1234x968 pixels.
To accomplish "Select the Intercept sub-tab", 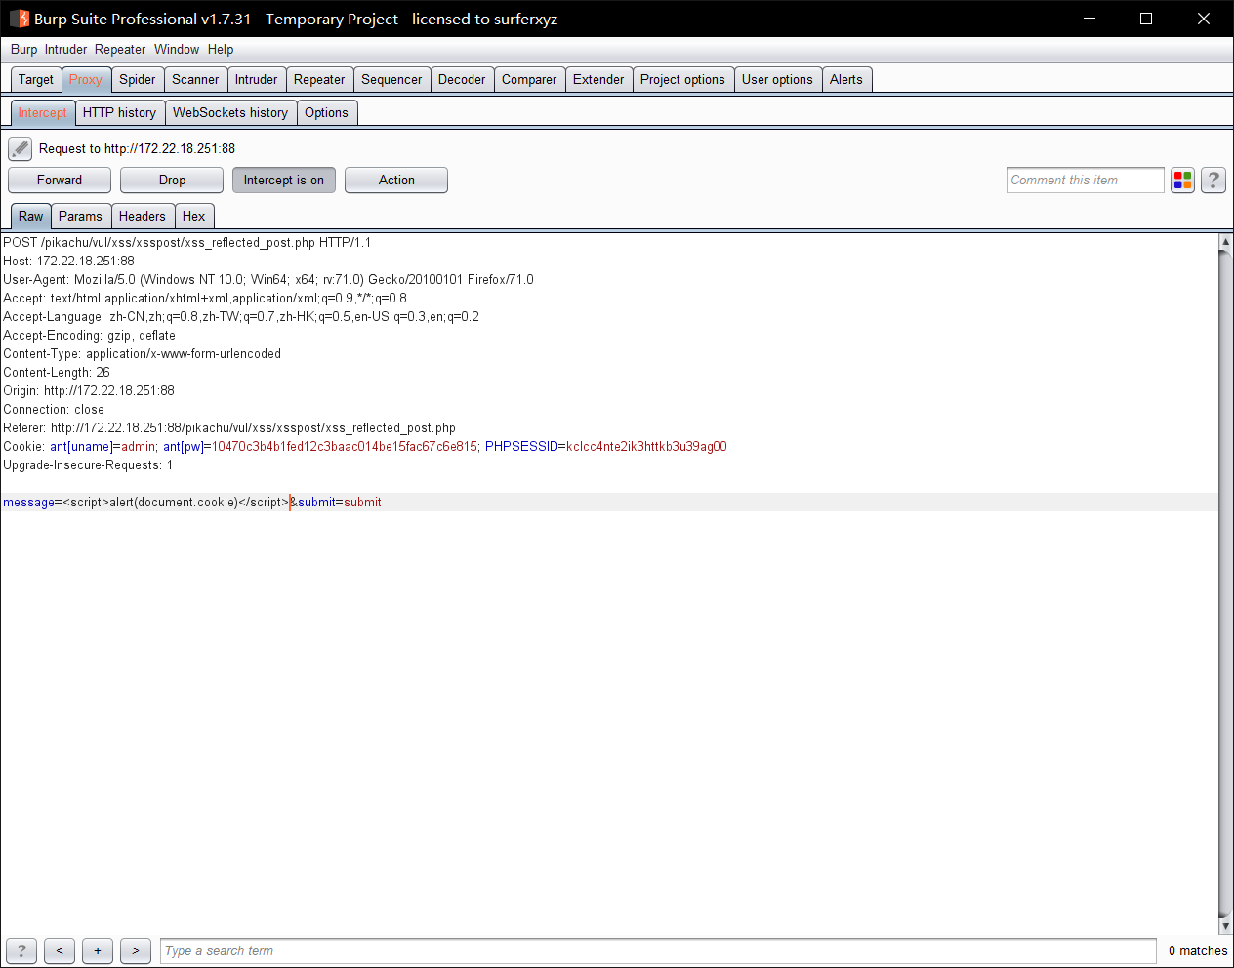I will point(43,112).
